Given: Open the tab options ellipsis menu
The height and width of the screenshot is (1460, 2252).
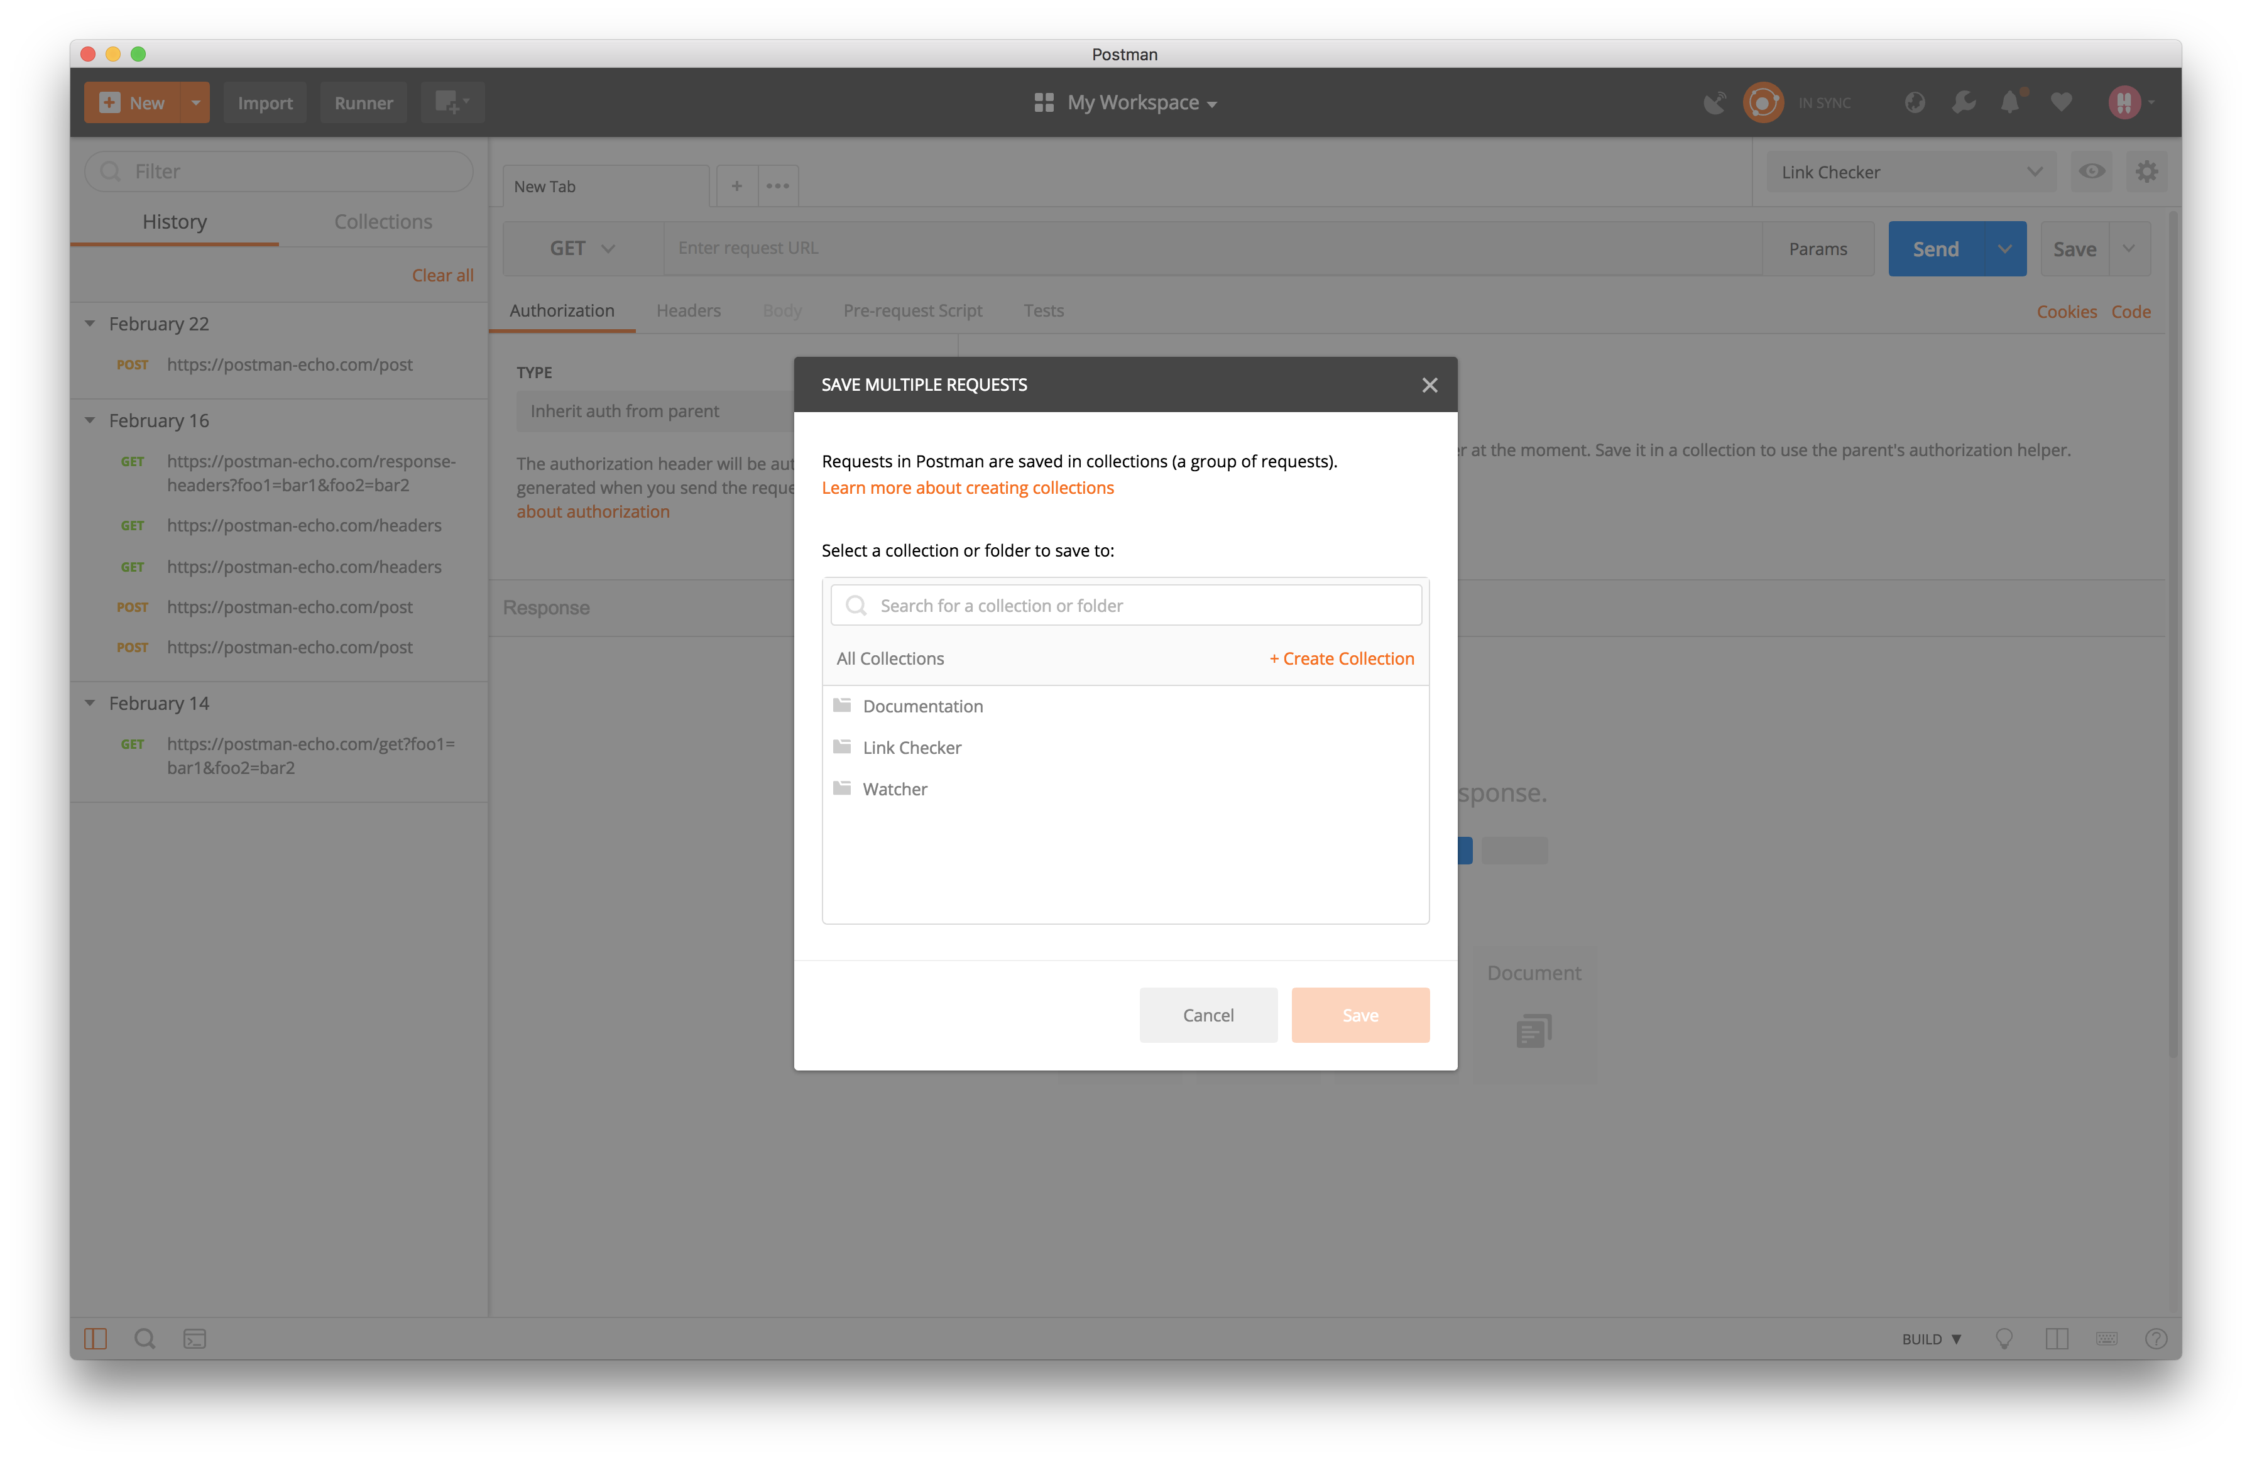Looking at the screenshot, I should (x=778, y=187).
